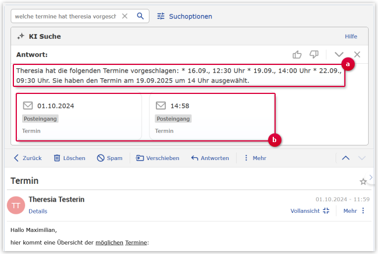Star the Termin email
The width and height of the screenshot is (378, 254).
click(363, 182)
